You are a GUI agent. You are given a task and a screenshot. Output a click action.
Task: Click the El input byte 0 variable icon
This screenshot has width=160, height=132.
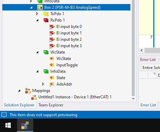(52, 27)
